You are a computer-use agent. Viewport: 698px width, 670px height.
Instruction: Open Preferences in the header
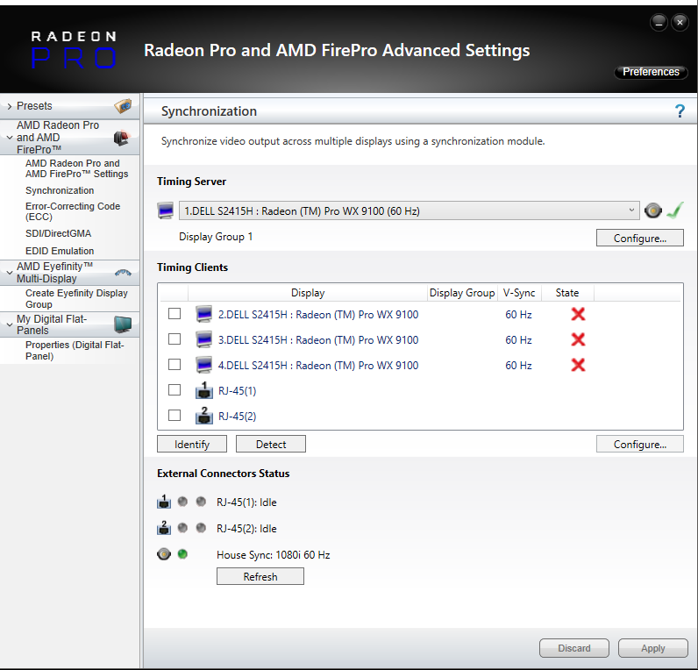[651, 72]
